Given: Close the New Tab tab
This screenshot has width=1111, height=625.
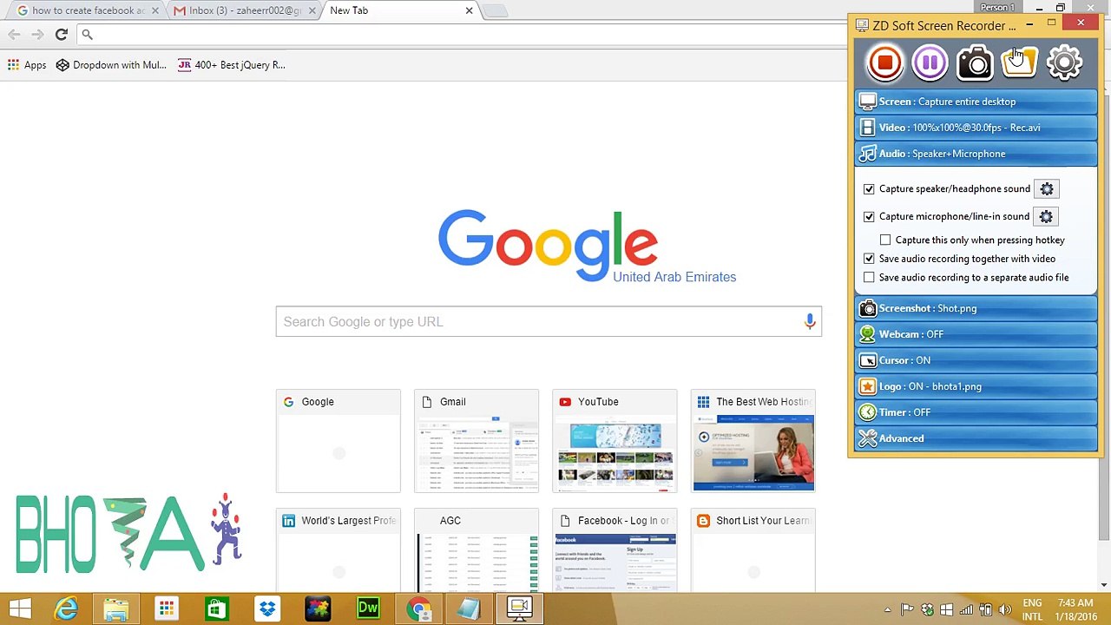Looking at the screenshot, I should point(469,10).
